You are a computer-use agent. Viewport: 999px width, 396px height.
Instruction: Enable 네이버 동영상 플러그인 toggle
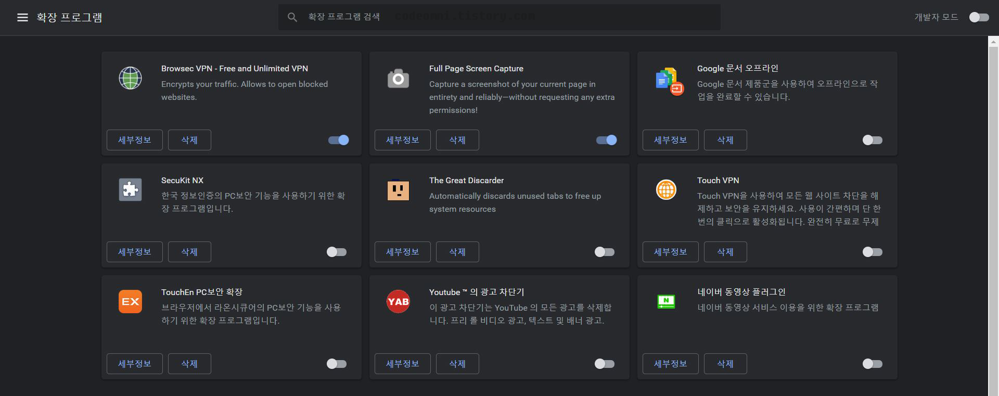point(873,364)
